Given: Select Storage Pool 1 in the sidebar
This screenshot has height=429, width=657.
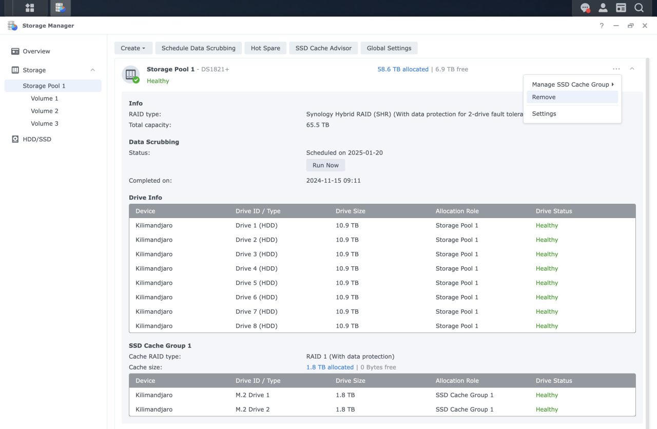Looking at the screenshot, I should (53, 86).
